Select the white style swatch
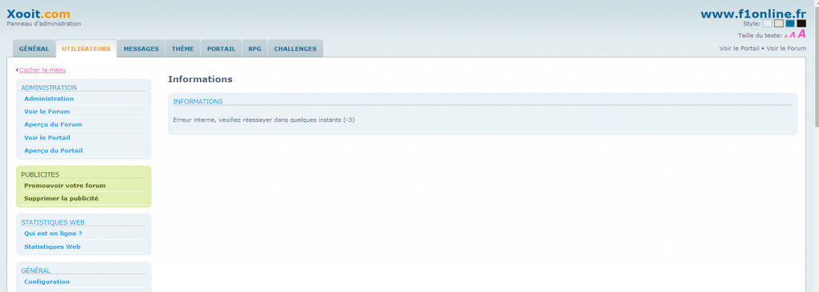 pyautogui.click(x=767, y=23)
